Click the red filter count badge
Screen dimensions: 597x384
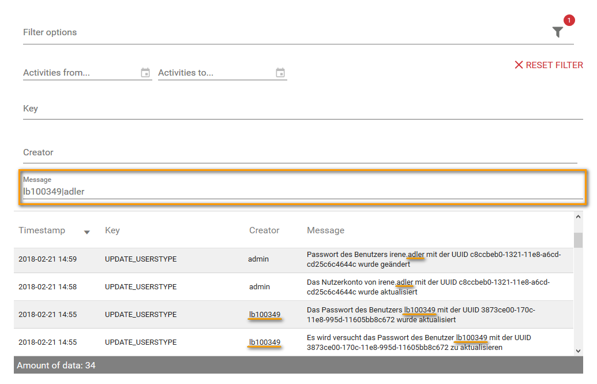[569, 21]
